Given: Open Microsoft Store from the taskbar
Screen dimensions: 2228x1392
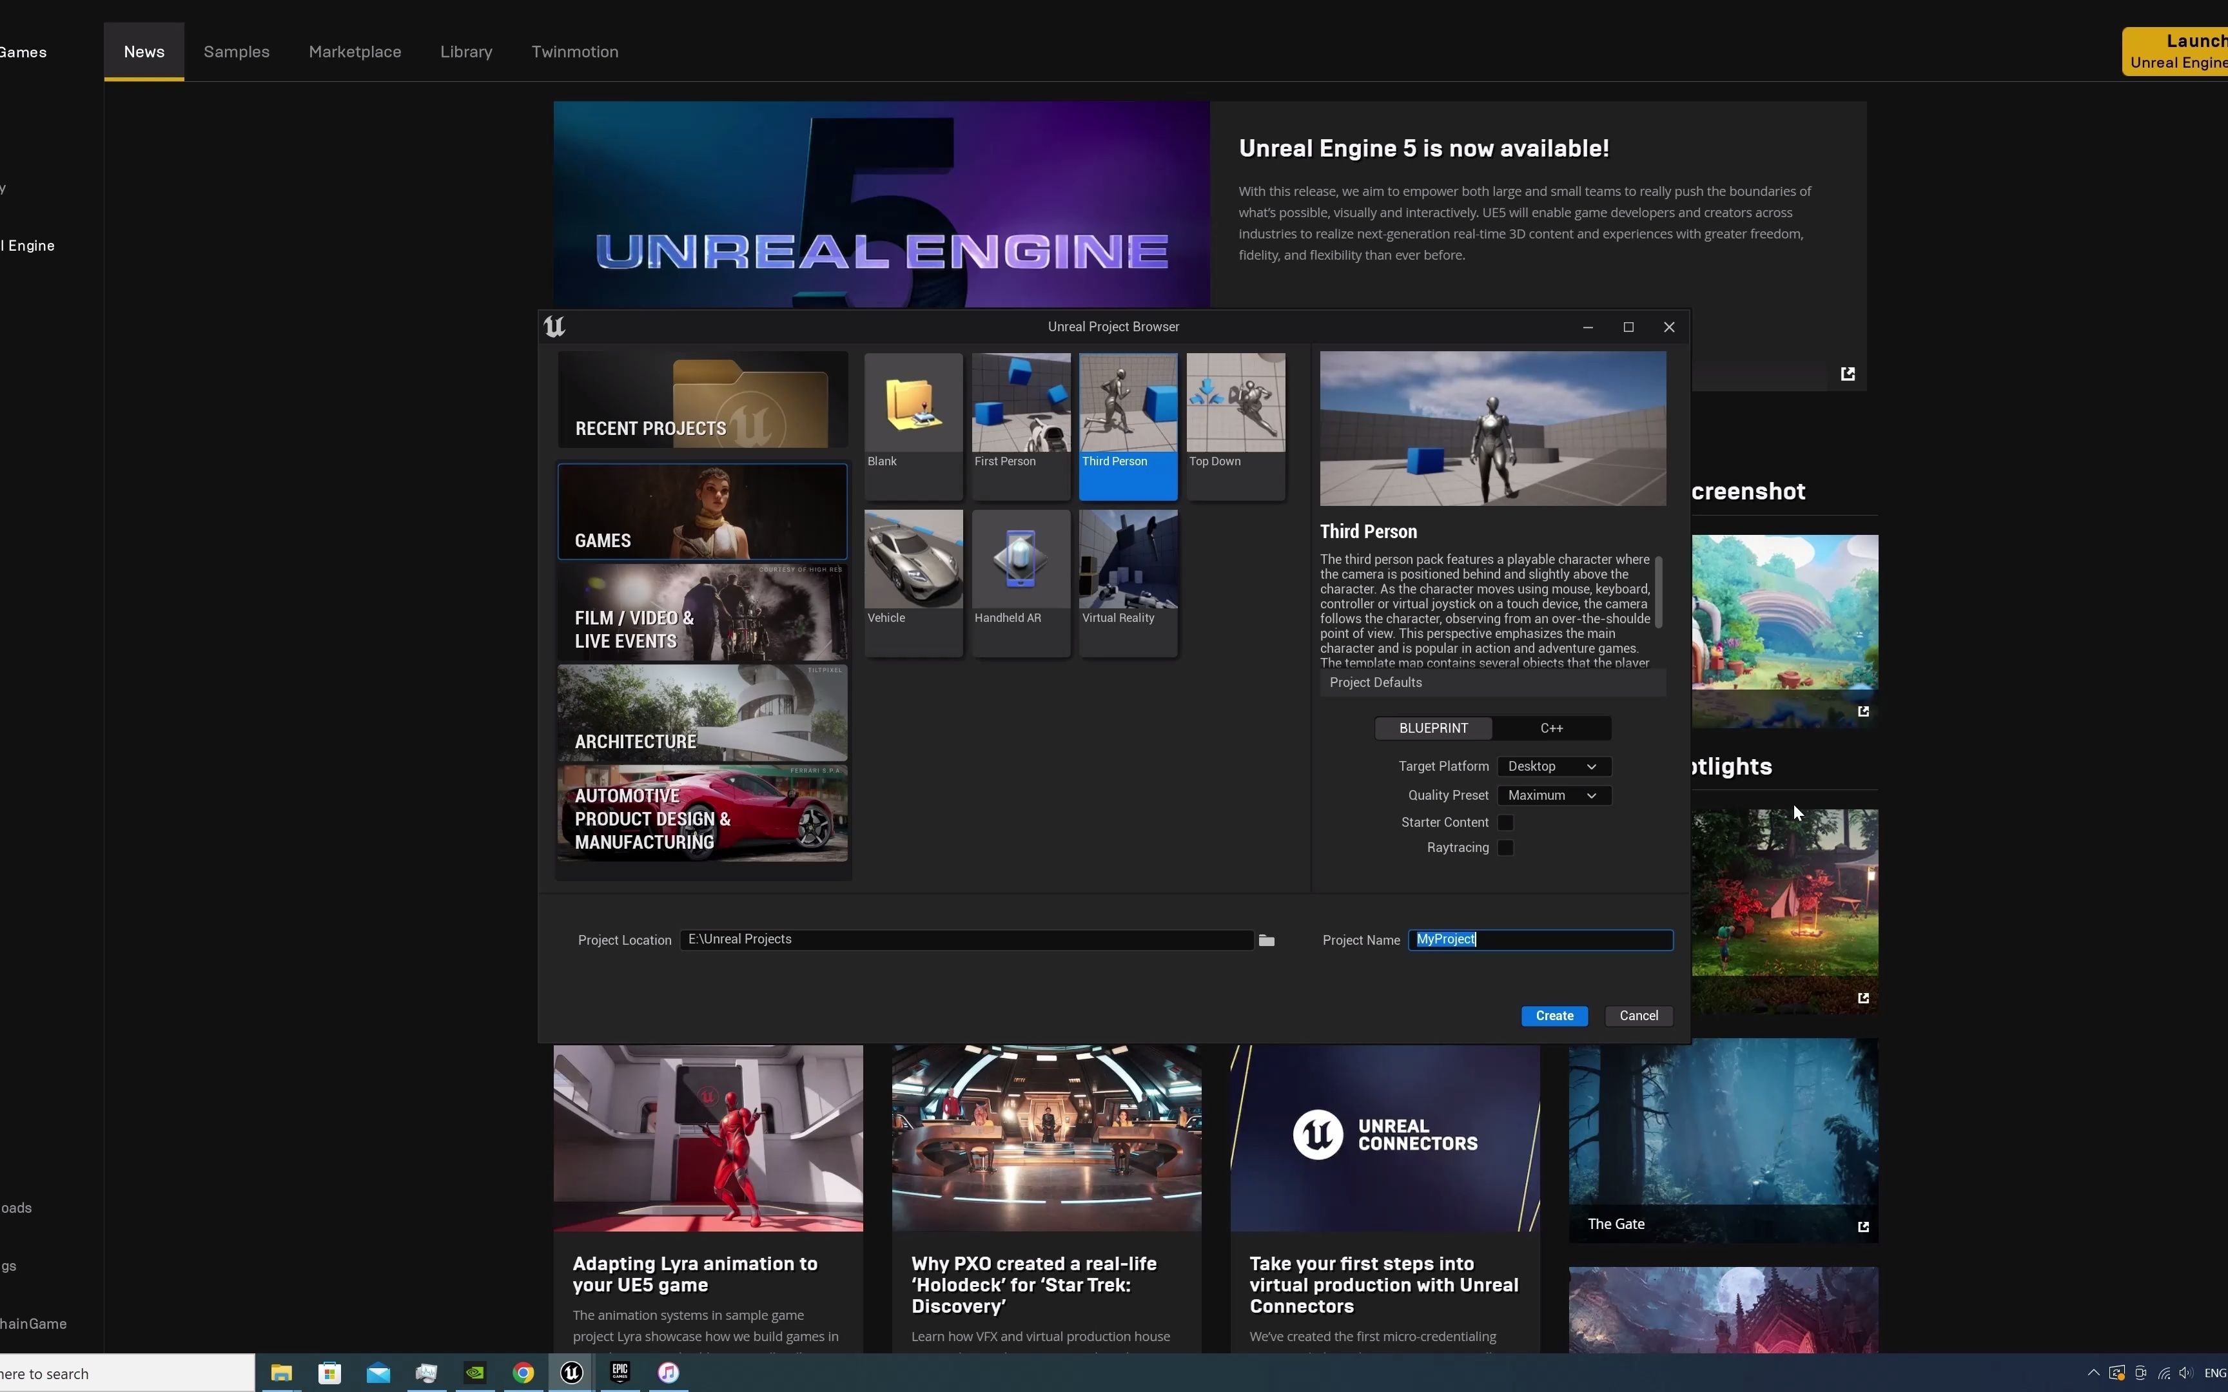Looking at the screenshot, I should point(329,1373).
